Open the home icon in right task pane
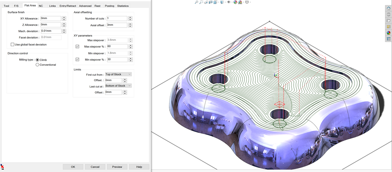This screenshot has height=172, width=392. coord(389,8)
